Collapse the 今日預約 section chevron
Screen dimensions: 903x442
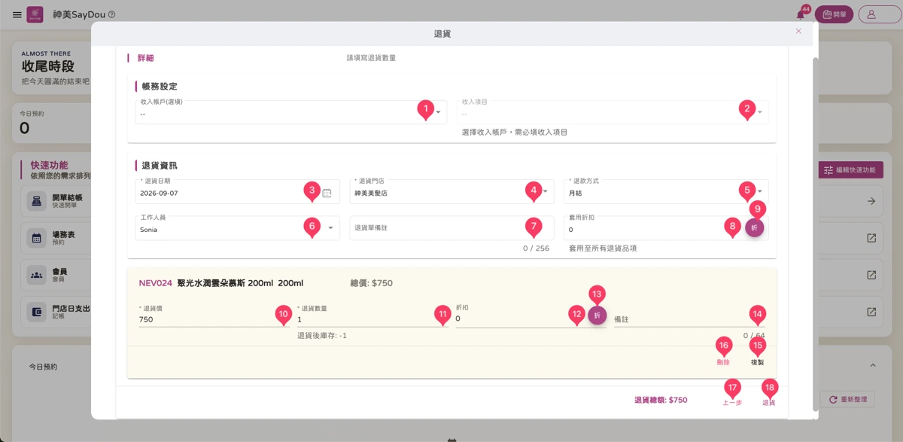[874, 365]
